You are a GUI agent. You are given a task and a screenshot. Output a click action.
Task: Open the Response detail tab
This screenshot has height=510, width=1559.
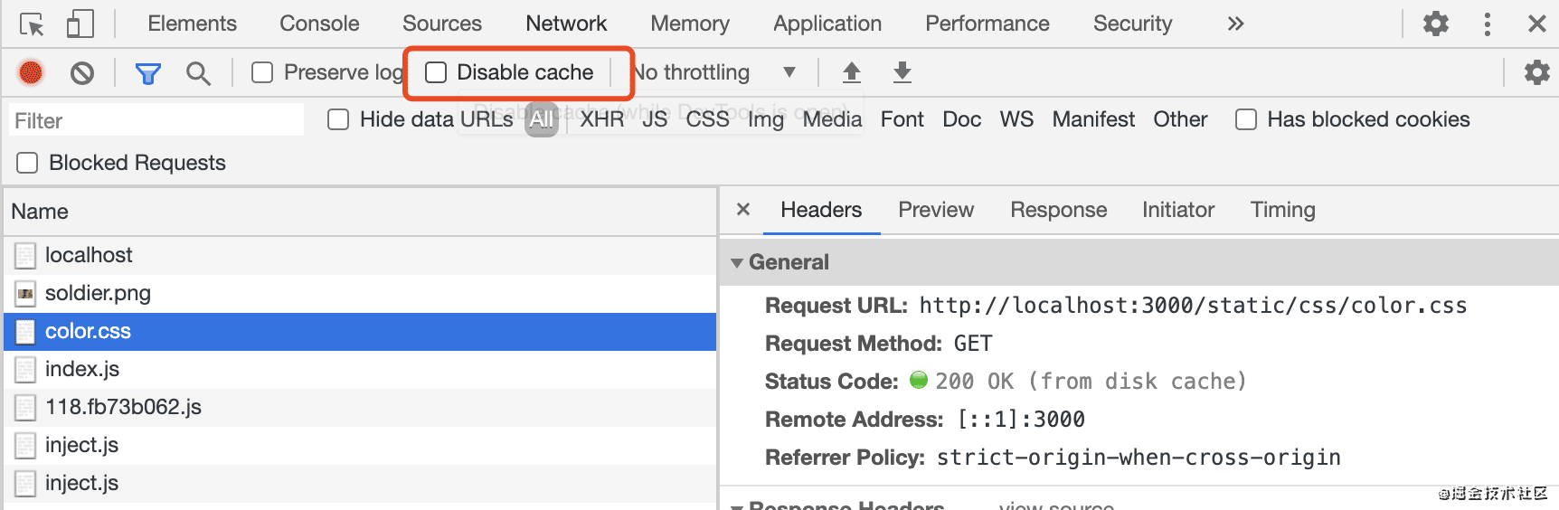(x=1059, y=210)
